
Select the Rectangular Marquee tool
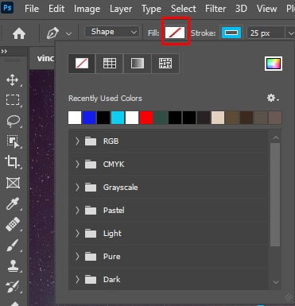[13, 100]
